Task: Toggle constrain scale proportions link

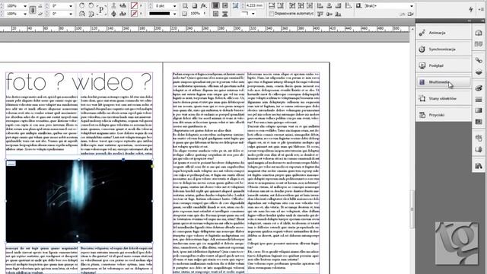Action: pos(33,10)
